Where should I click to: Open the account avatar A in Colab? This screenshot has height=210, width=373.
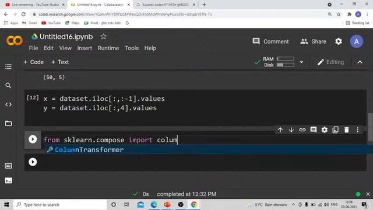[x=356, y=41]
